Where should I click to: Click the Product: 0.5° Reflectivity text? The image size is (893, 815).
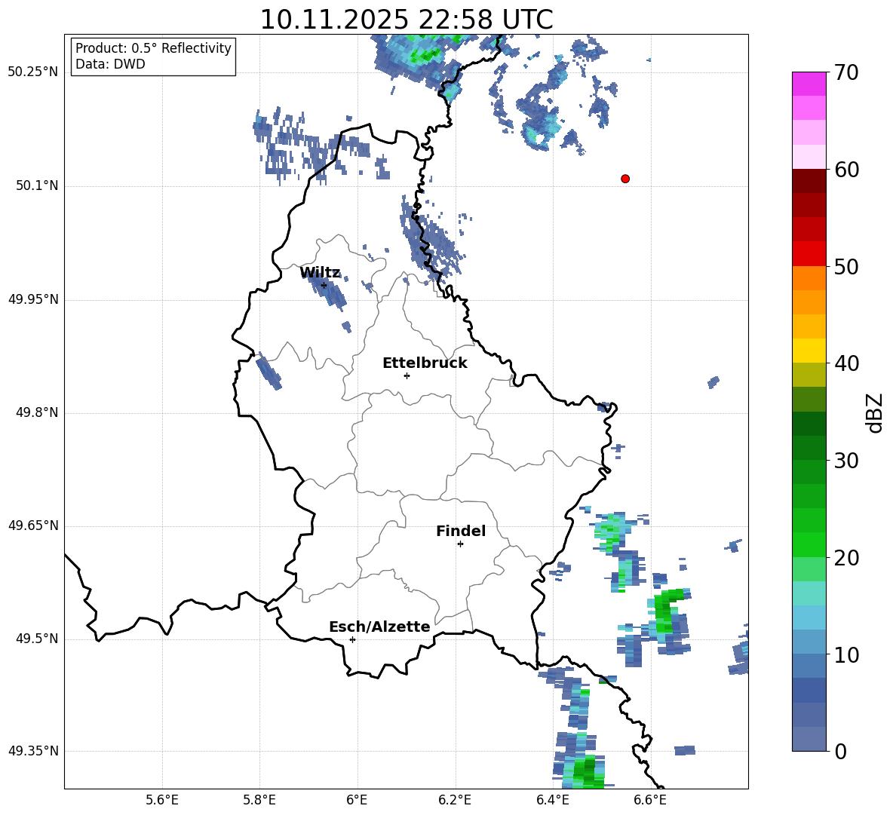[x=153, y=48]
